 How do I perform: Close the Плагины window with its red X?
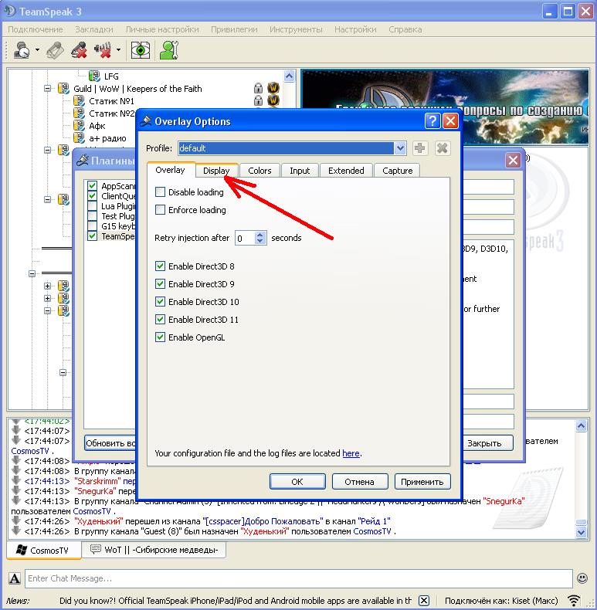[x=513, y=160]
